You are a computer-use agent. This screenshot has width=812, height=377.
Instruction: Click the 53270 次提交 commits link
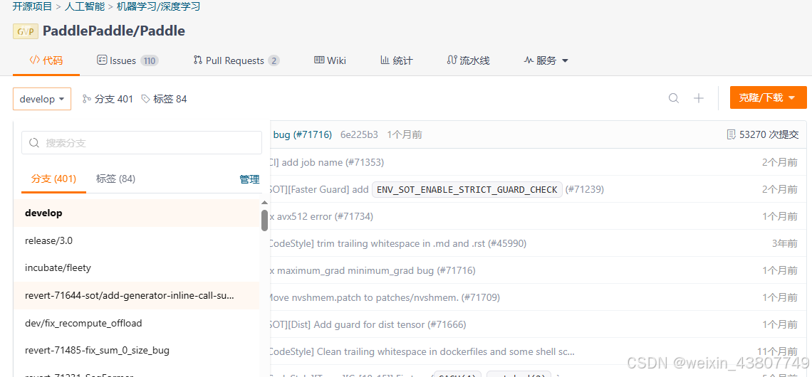click(763, 135)
